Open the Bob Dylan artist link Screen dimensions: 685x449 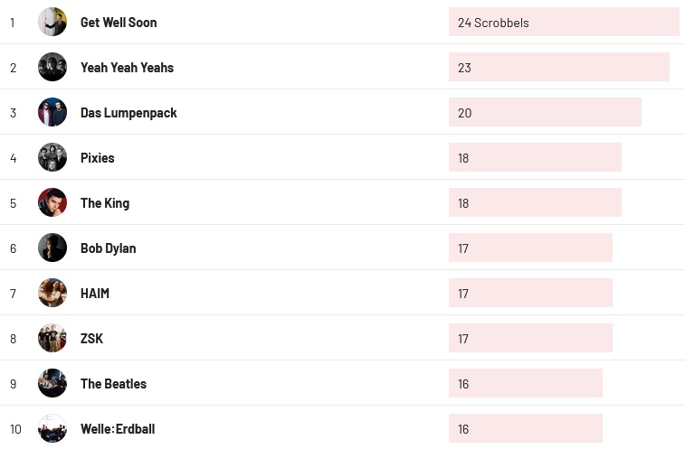pyautogui.click(x=108, y=248)
